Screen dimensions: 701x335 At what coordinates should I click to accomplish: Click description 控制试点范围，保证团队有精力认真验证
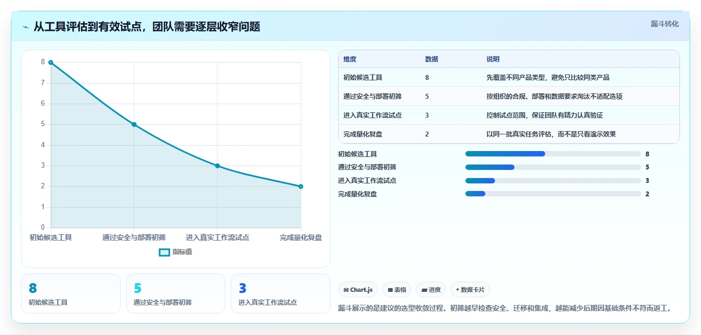point(545,115)
